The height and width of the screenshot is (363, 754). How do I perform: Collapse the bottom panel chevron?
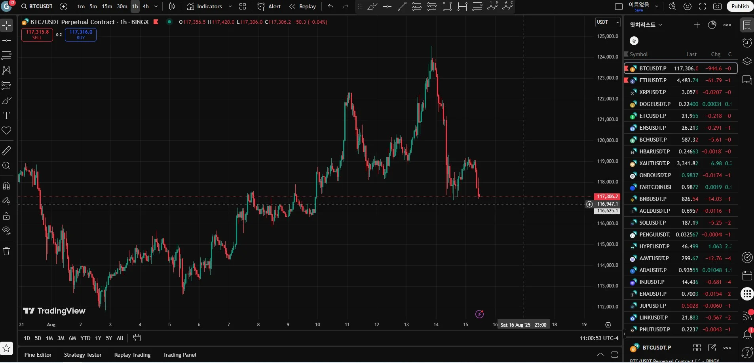click(600, 354)
